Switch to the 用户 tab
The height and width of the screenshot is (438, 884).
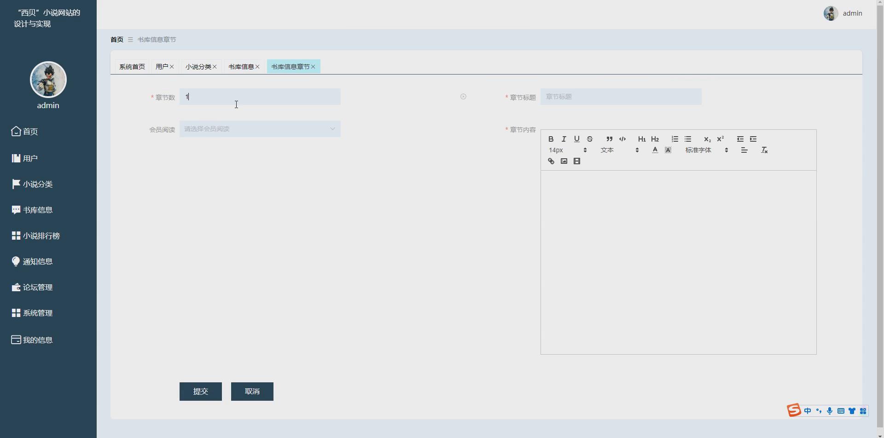(162, 67)
